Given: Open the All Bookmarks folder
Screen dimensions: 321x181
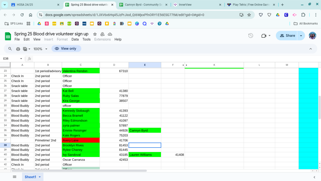Looking at the screenshot, I should tap(306, 24).
